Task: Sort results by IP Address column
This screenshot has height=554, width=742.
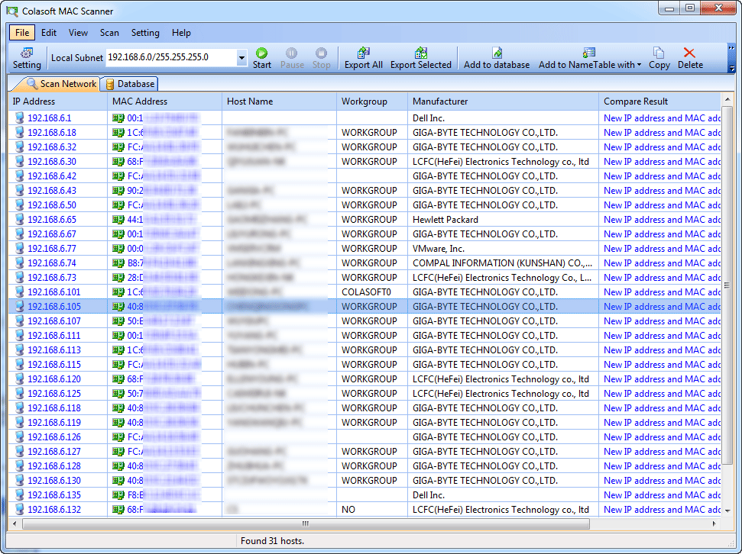Action: (x=33, y=101)
